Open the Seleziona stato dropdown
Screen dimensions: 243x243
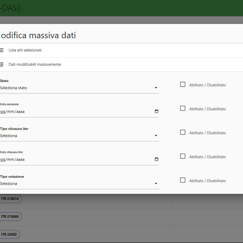pyautogui.click(x=79, y=88)
